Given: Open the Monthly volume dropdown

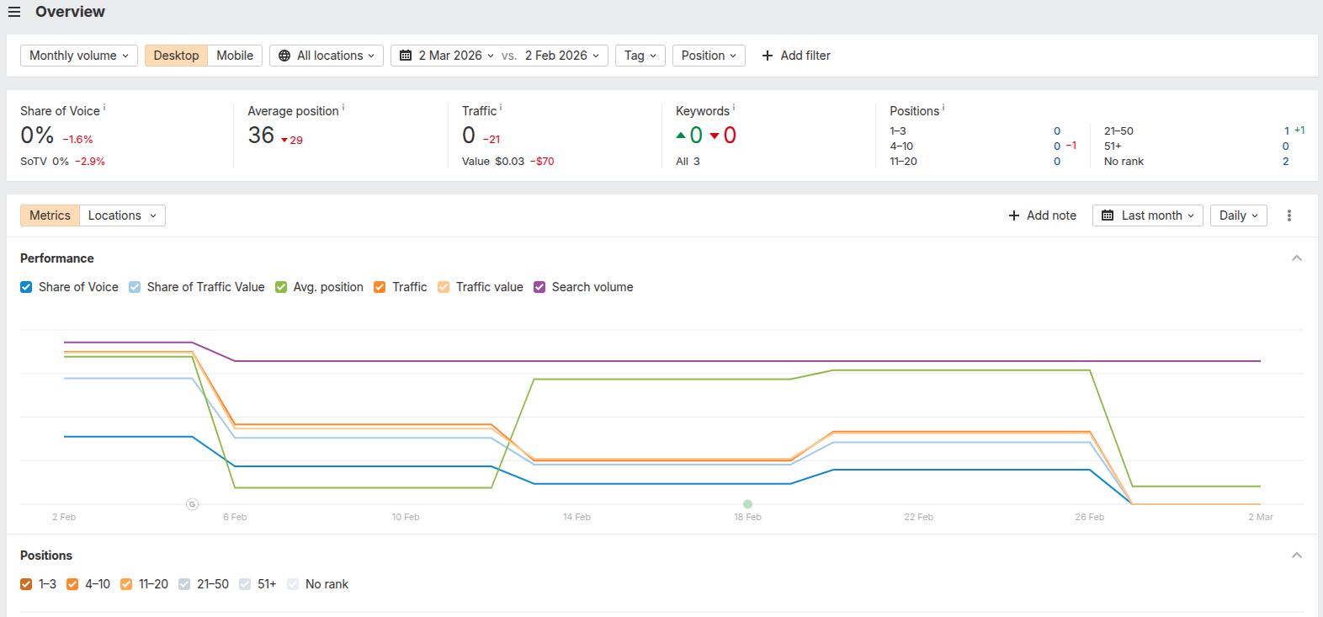Looking at the screenshot, I should pyautogui.click(x=79, y=56).
